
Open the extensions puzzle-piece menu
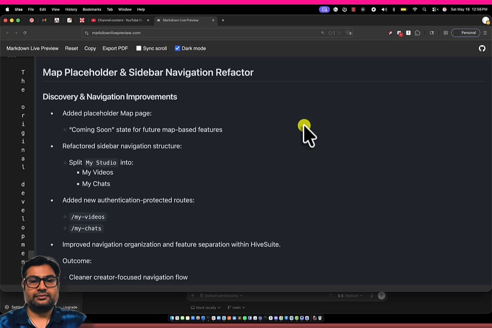417,33
